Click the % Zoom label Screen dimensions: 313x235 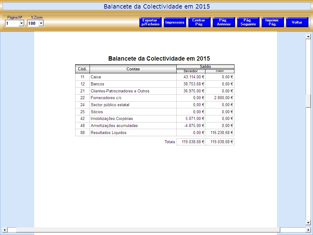[x=37, y=17]
